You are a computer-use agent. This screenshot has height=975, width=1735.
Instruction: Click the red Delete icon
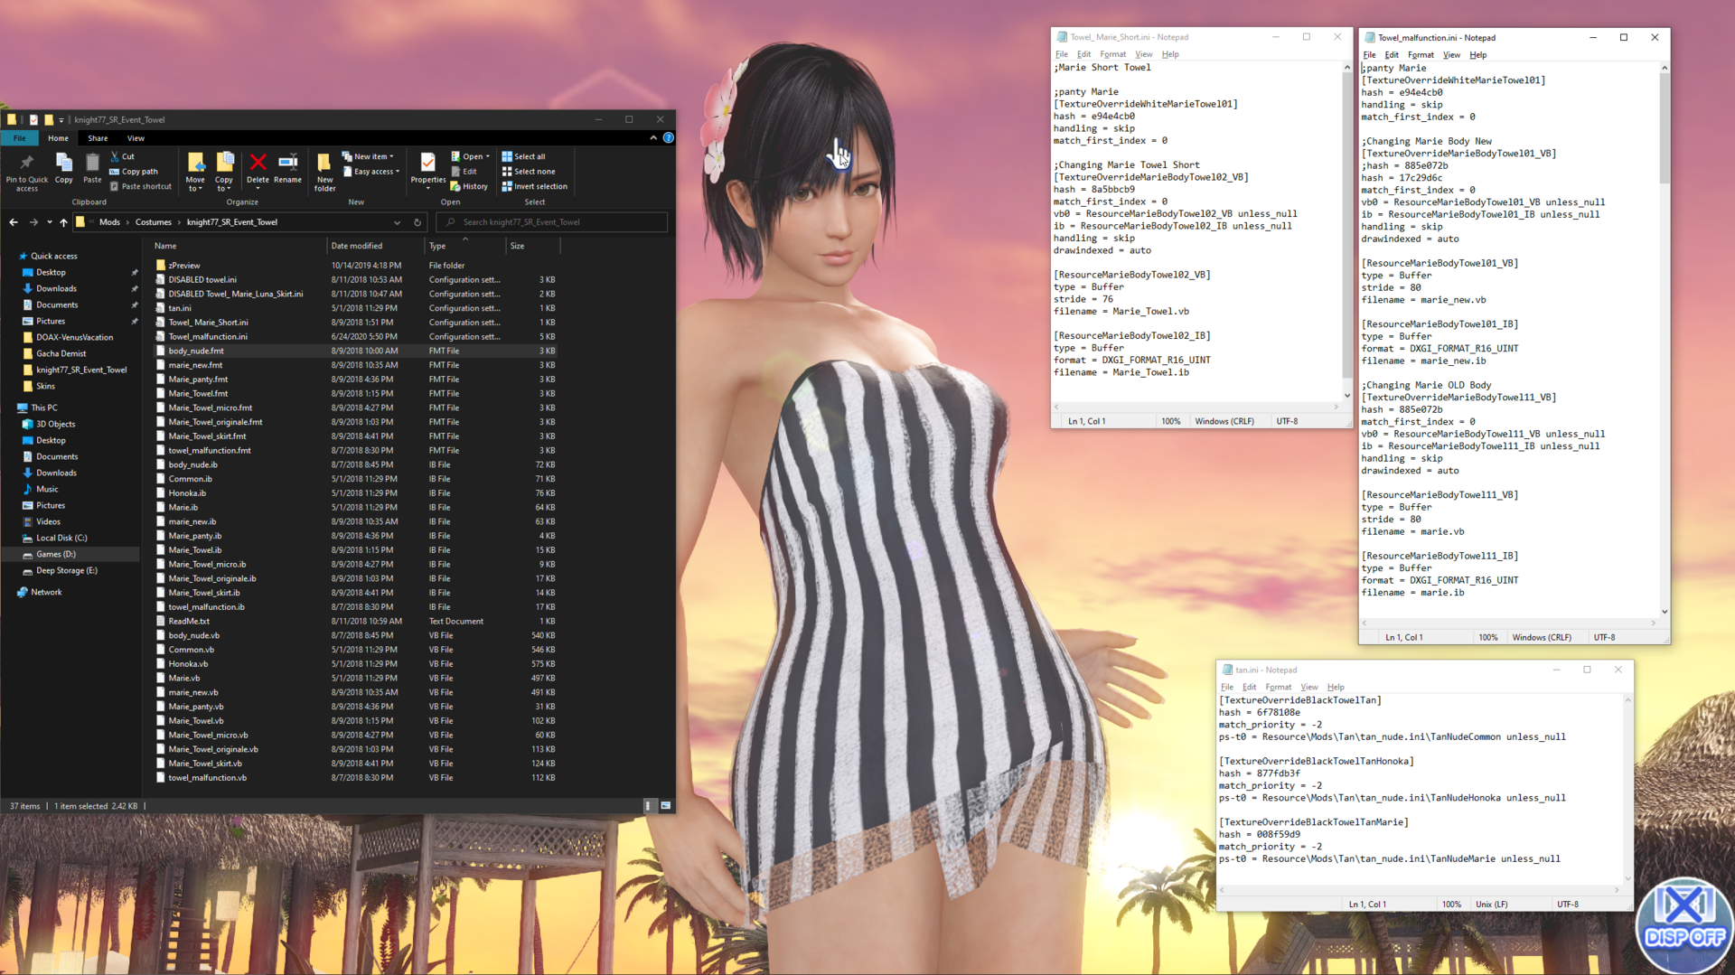click(258, 168)
